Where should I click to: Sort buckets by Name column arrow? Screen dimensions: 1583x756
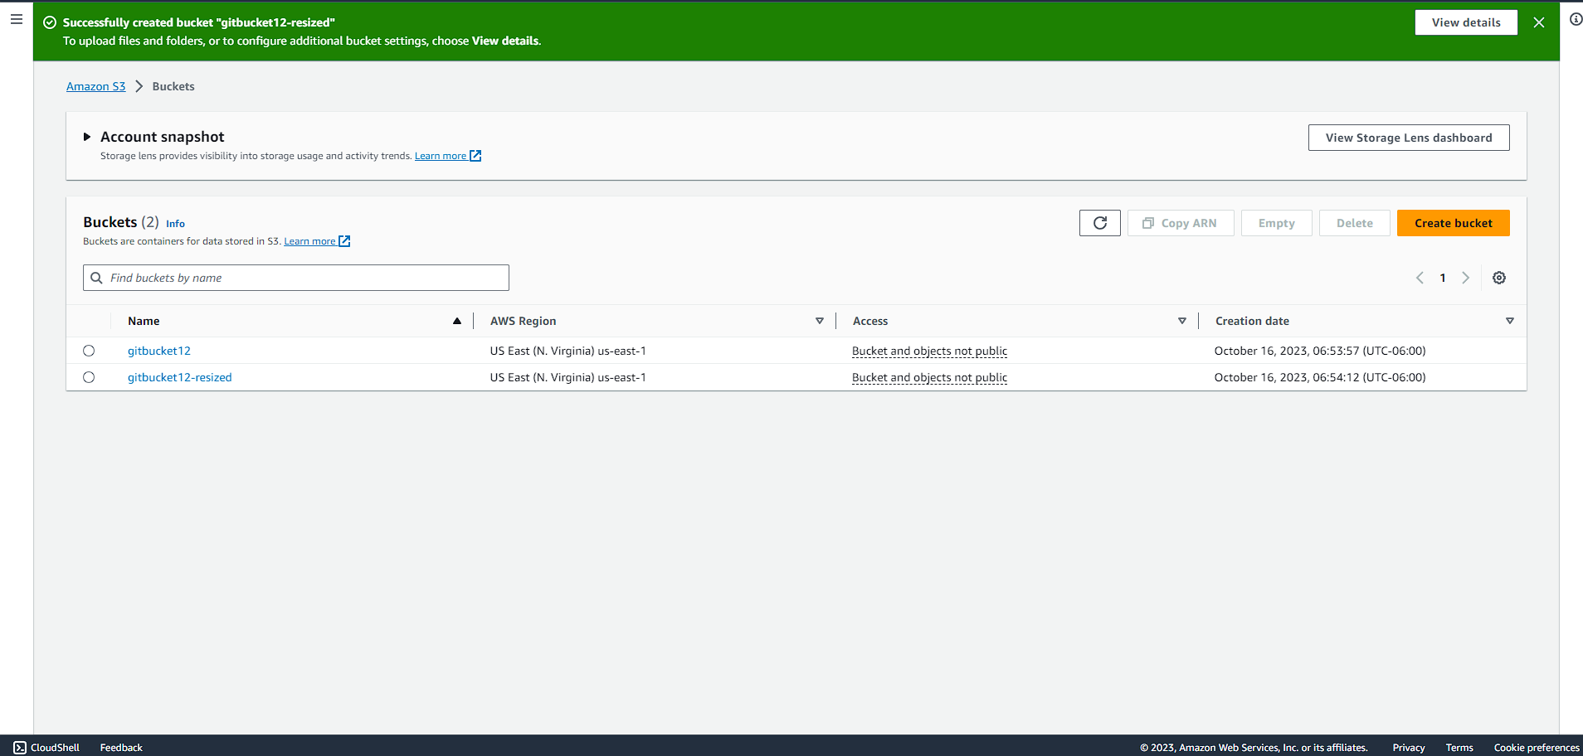[457, 321]
